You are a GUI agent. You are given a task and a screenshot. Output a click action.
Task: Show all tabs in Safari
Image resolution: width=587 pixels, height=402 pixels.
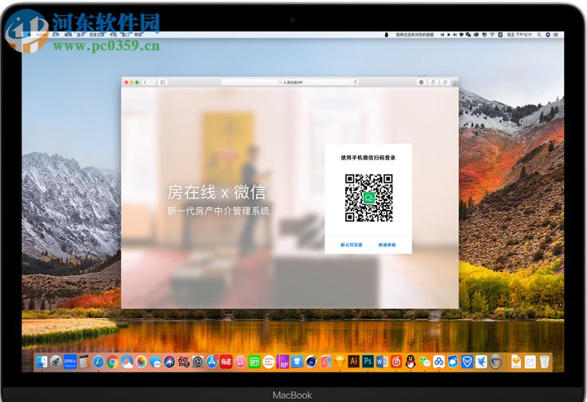[445, 82]
